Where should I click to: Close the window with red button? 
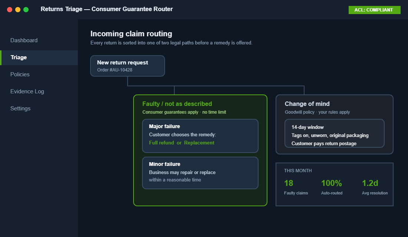[x=10, y=10]
